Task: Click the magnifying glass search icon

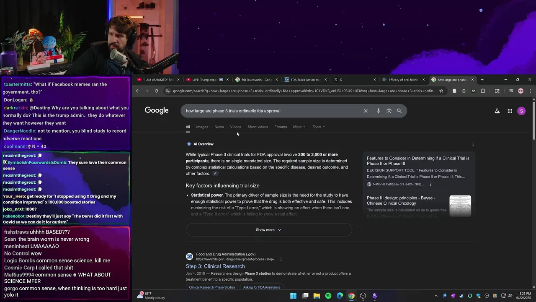Action: [399, 111]
